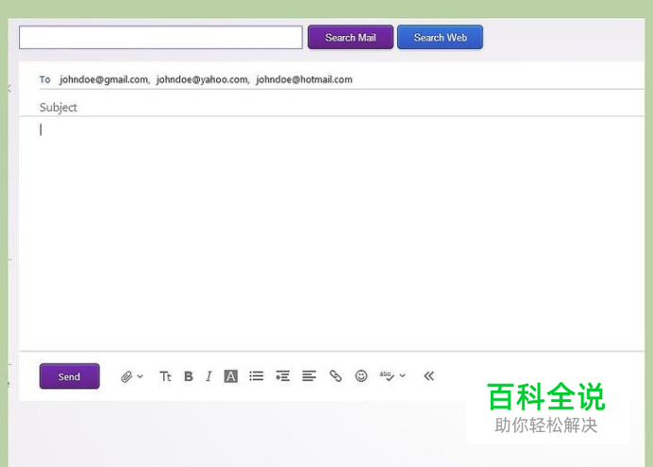Screen dimensions: 653x467
Task: Click the indent icon
Action: [x=283, y=376]
